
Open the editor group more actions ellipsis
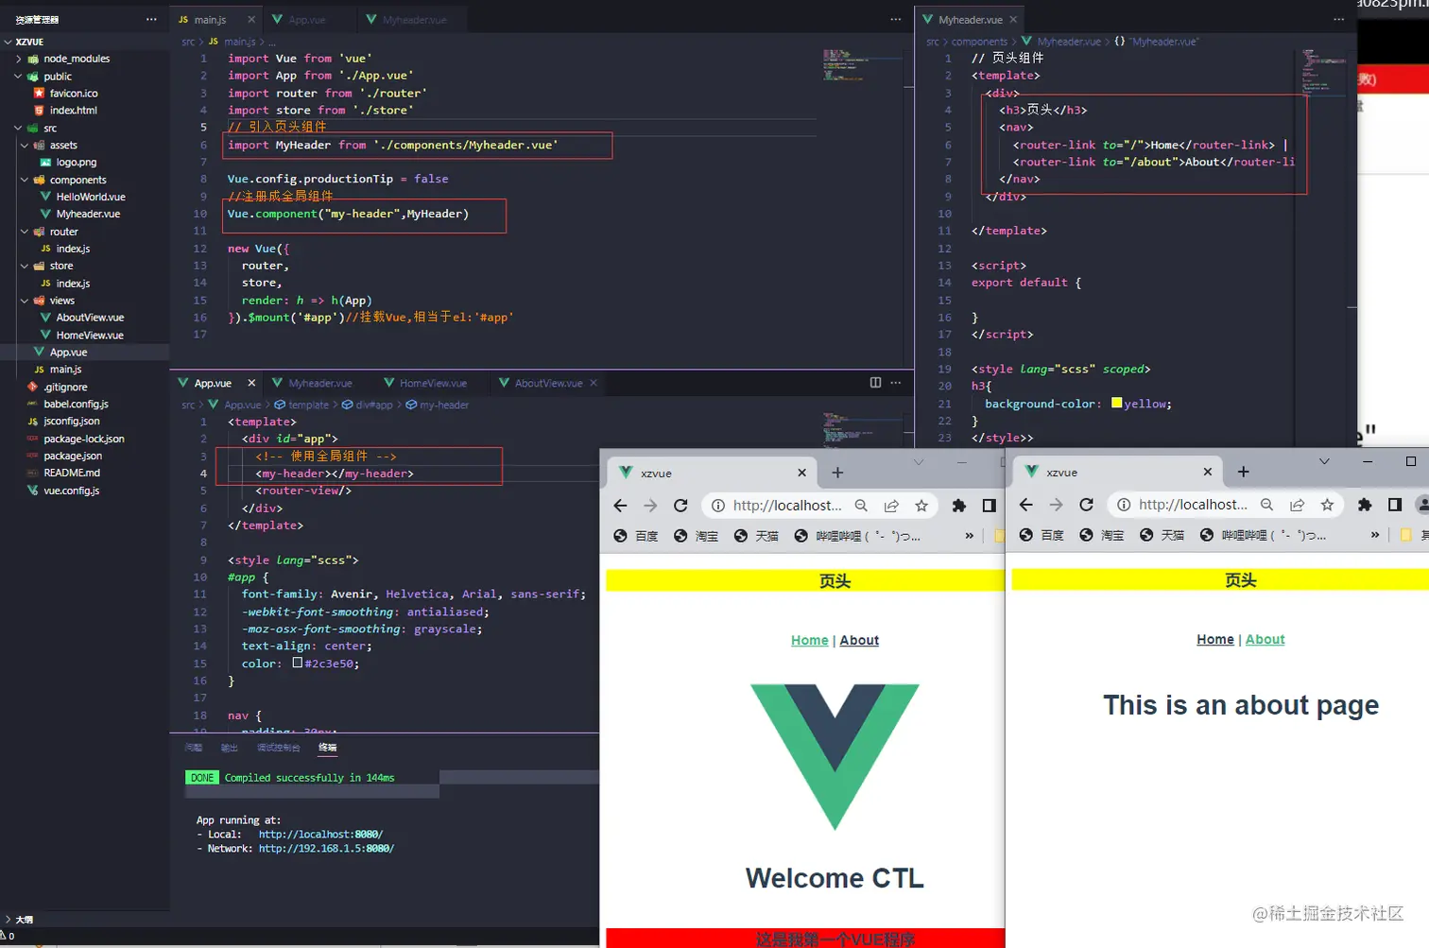click(x=895, y=383)
